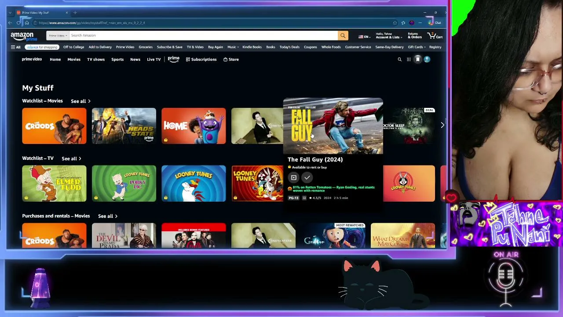Open the Elmer Fudd Looney Tunes thumbnail
The image size is (563, 317).
[x=54, y=184]
